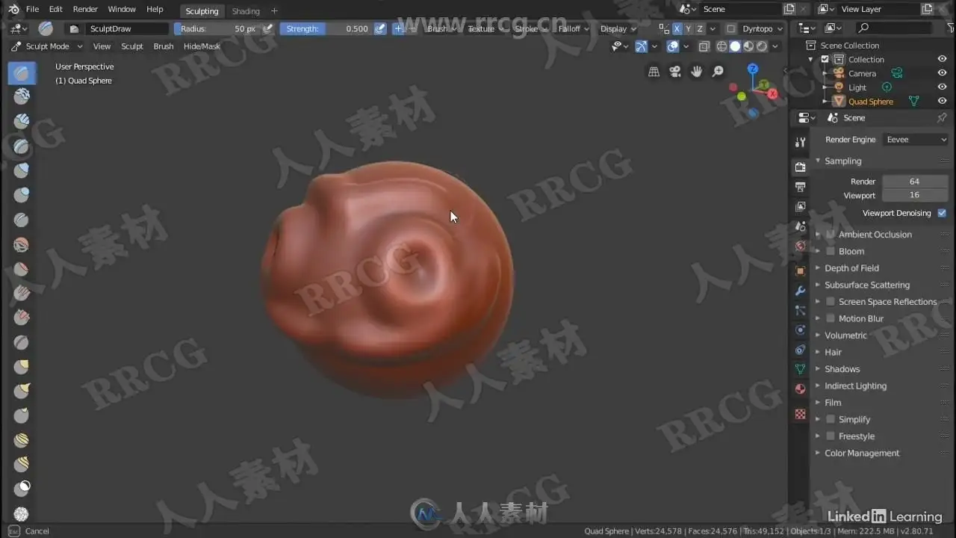Select the Snake Hook brush tool
This screenshot has width=956, height=538.
(x=22, y=392)
